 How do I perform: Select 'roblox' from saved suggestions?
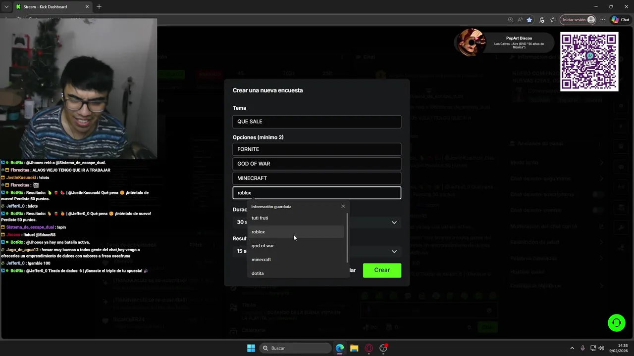click(x=296, y=232)
